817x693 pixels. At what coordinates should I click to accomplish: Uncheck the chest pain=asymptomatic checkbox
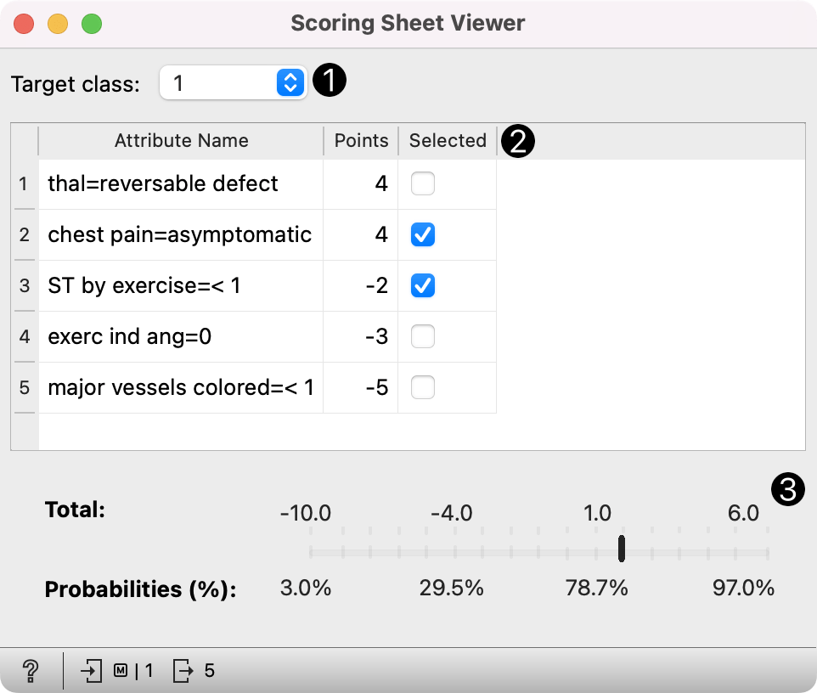tap(423, 234)
